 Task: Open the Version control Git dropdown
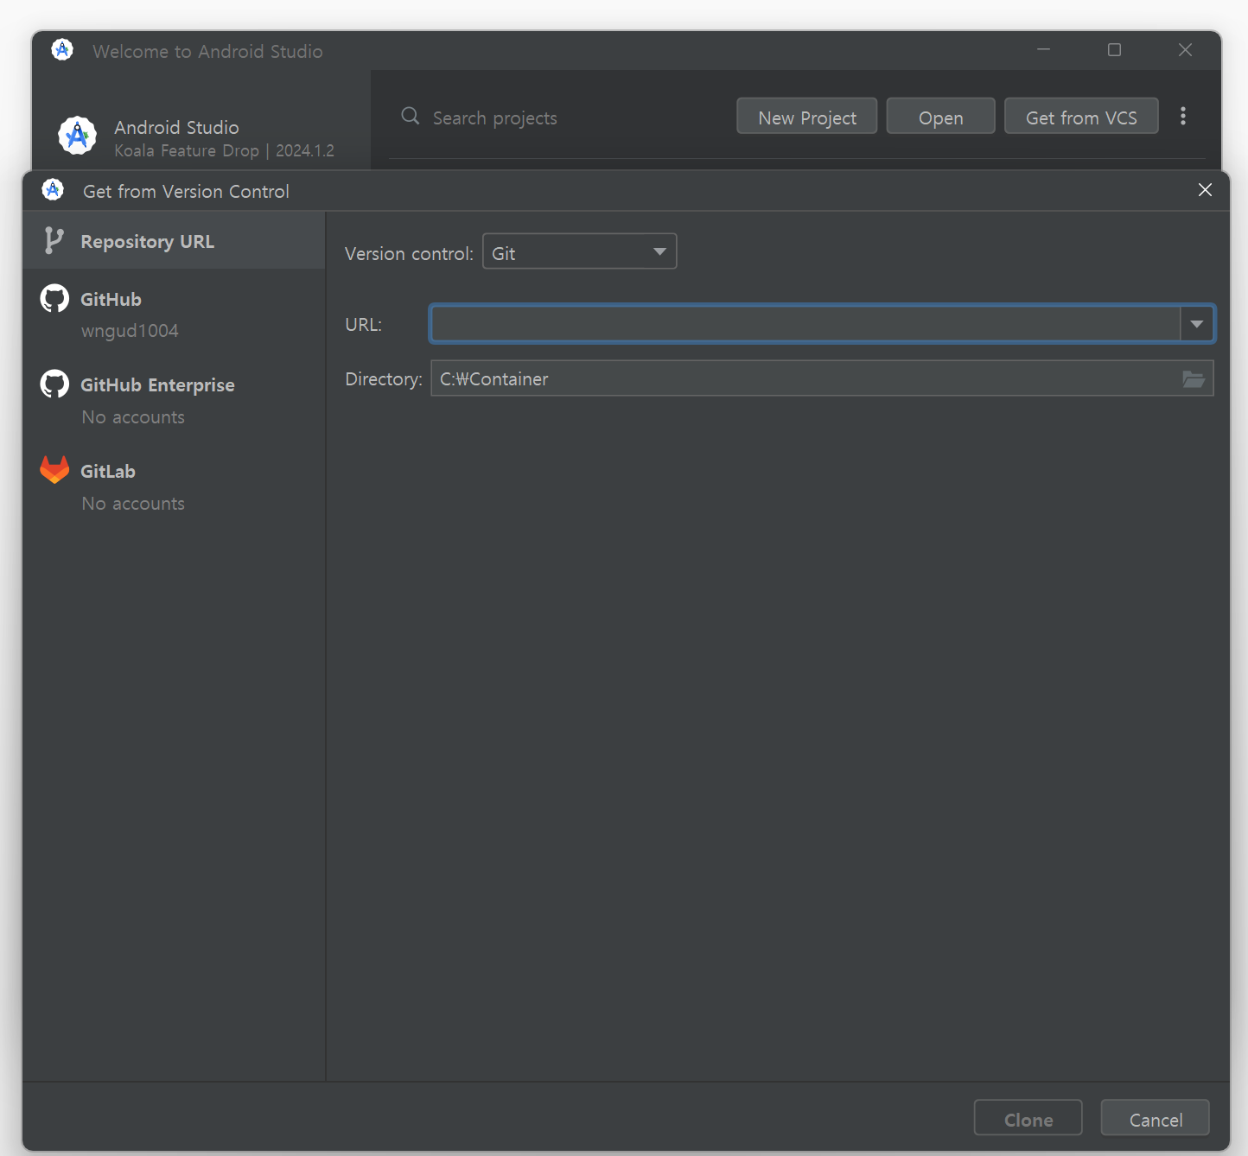[579, 251]
